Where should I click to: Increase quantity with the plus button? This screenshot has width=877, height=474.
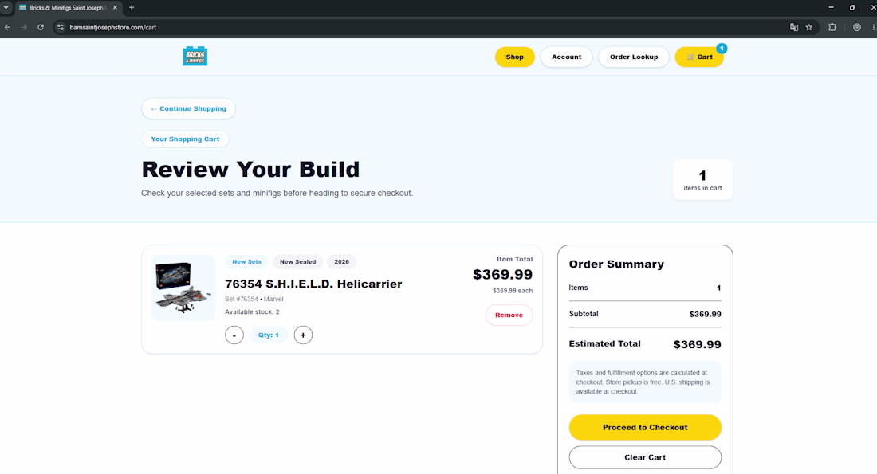coord(303,335)
